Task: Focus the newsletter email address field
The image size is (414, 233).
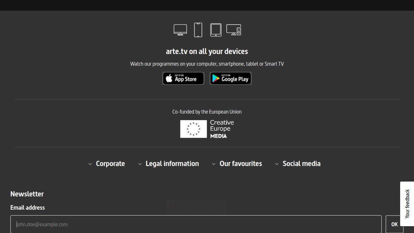Action: coord(196,224)
